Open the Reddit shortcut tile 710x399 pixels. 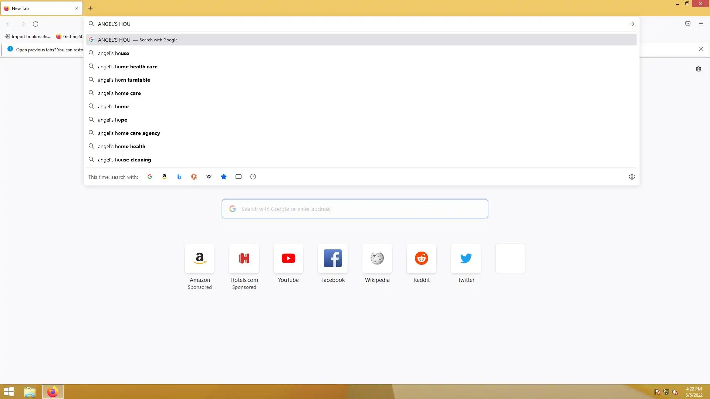point(422,258)
